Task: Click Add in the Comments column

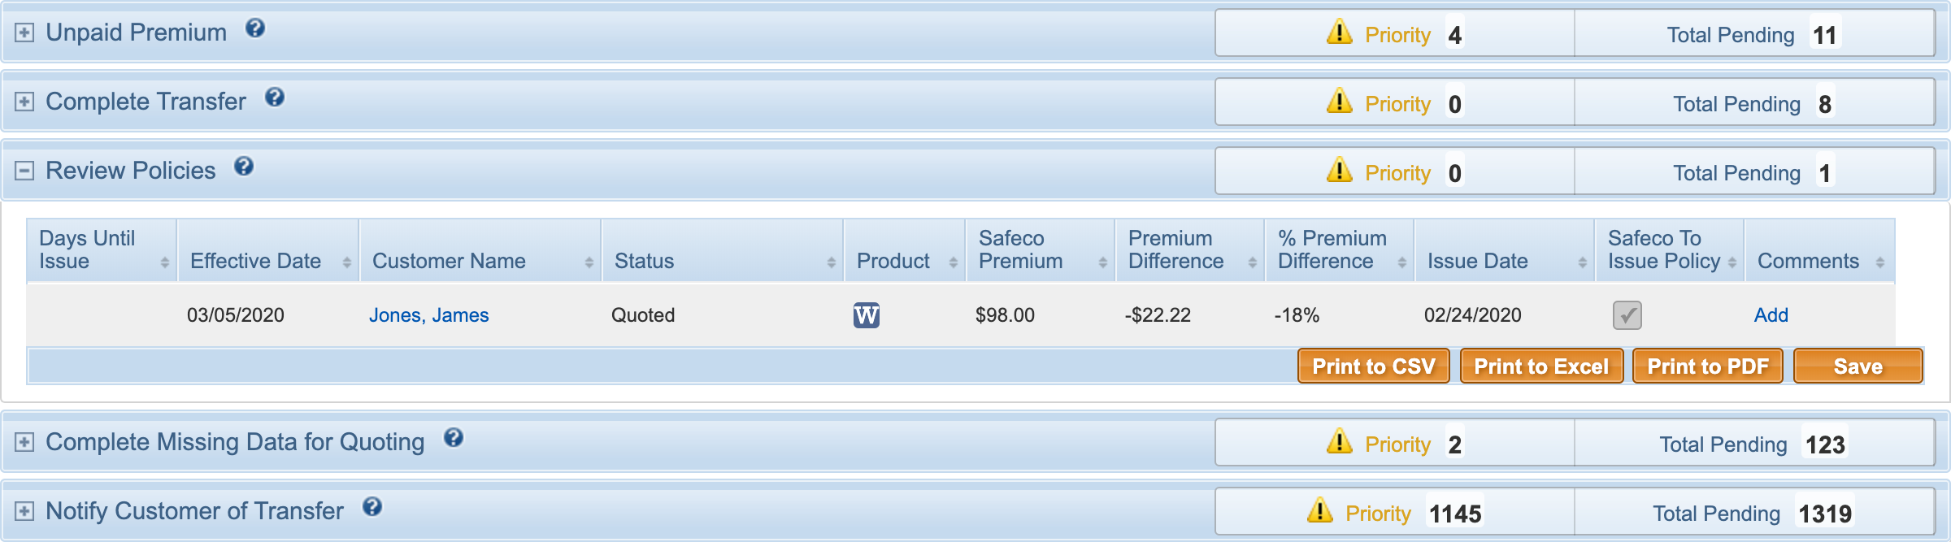Action: point(1771,315)
